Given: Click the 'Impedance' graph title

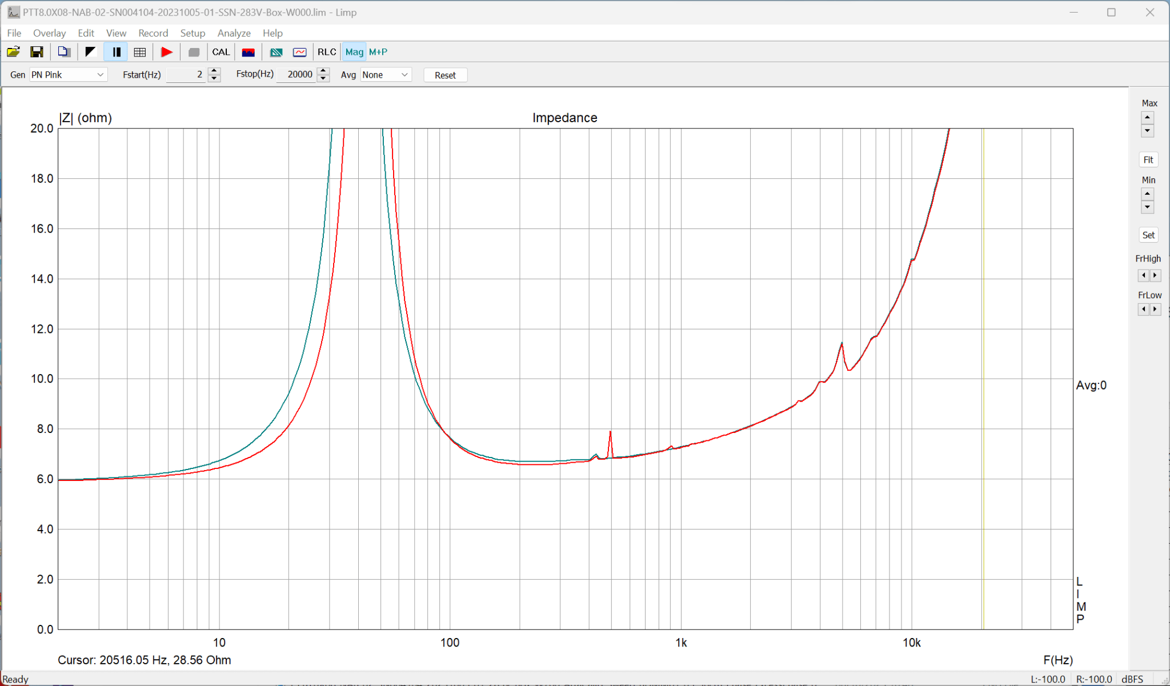Looking at the screenshot, I should pyautogui.click(x=564, y=118).
